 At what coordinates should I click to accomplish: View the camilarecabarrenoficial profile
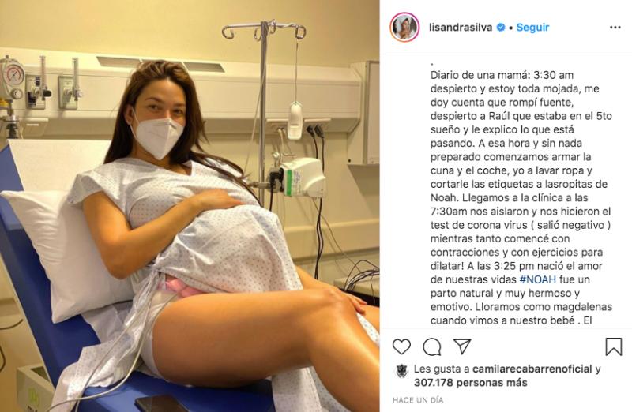pos(532,369)
